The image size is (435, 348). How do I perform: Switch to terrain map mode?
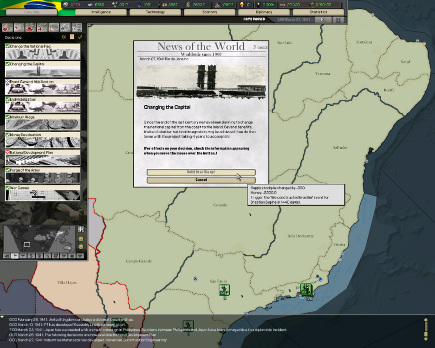(7, 256)
